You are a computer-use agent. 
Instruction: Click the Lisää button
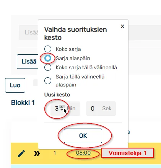tap(28, 62)
